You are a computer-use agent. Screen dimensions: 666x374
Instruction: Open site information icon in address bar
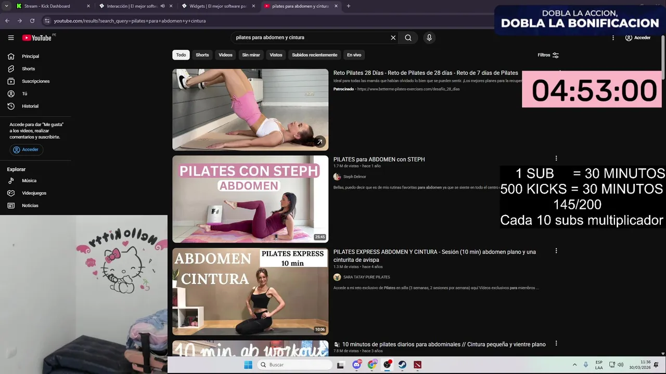(x=47, y=21)
